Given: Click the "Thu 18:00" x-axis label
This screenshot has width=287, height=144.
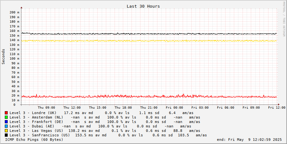Looking at the screenshot, I should [x=123, y=108].
